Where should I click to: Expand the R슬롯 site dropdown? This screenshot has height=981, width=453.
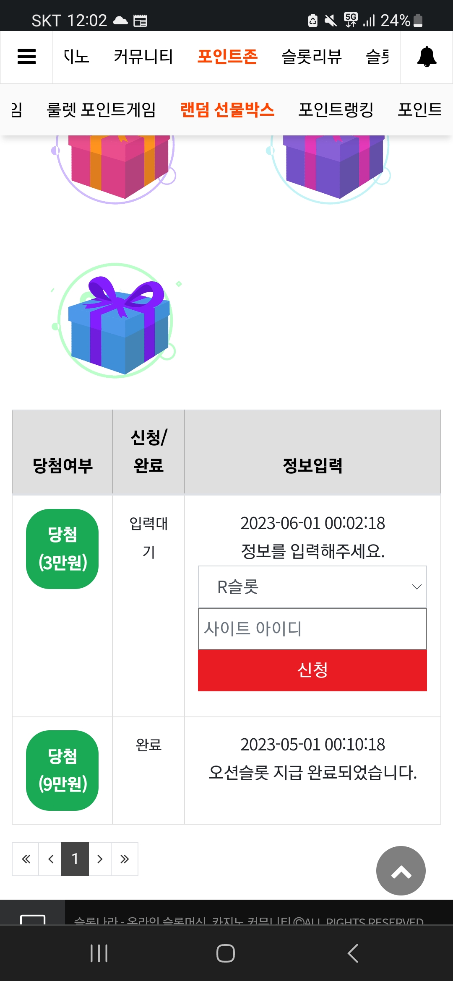coord(312,587)
